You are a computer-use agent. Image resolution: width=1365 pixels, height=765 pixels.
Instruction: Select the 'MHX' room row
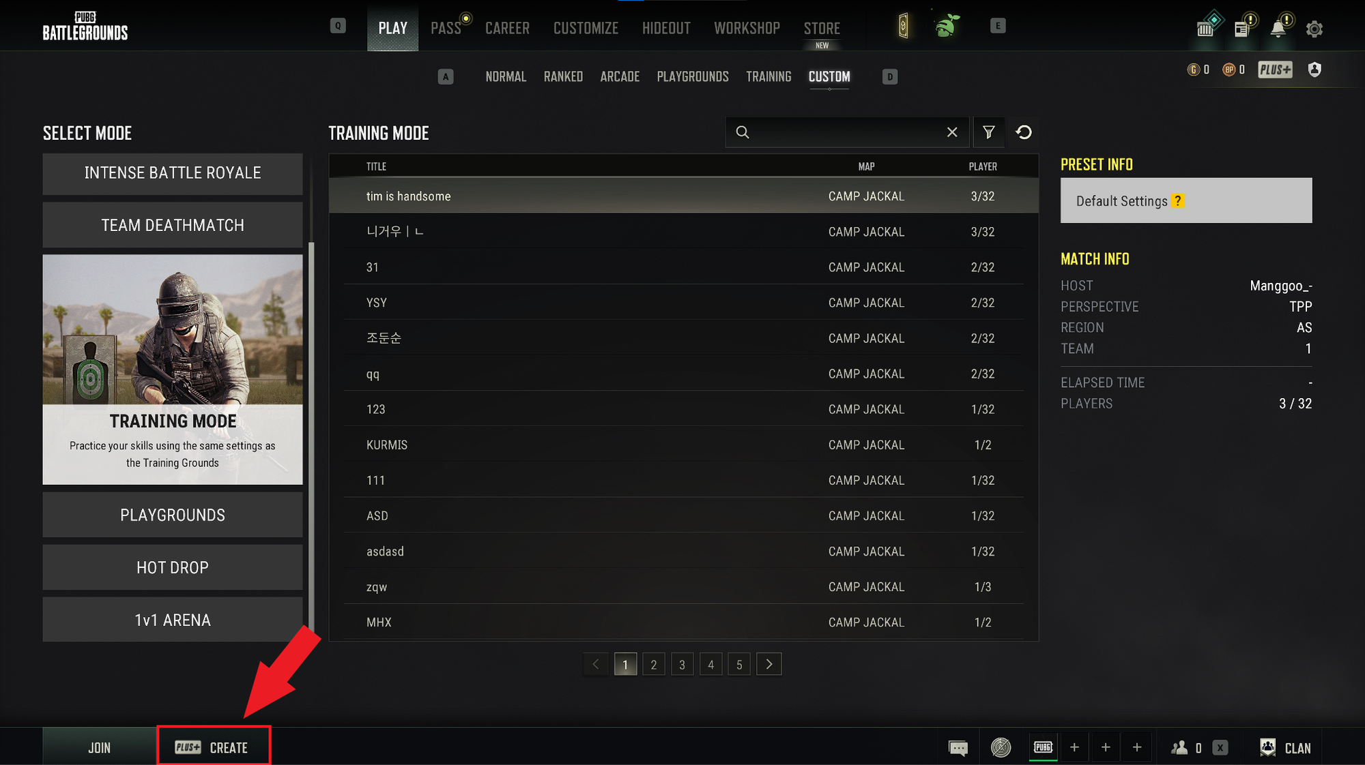click(684, 622)
